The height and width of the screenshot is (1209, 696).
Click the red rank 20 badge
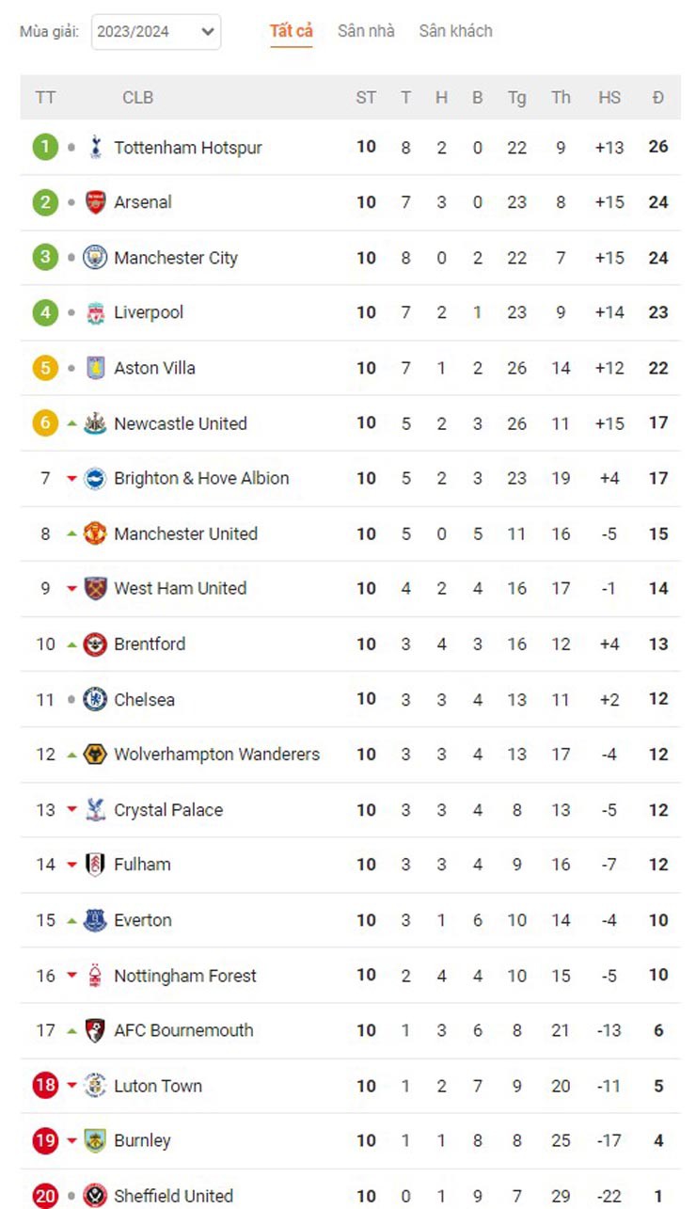tap(45, 1196)
